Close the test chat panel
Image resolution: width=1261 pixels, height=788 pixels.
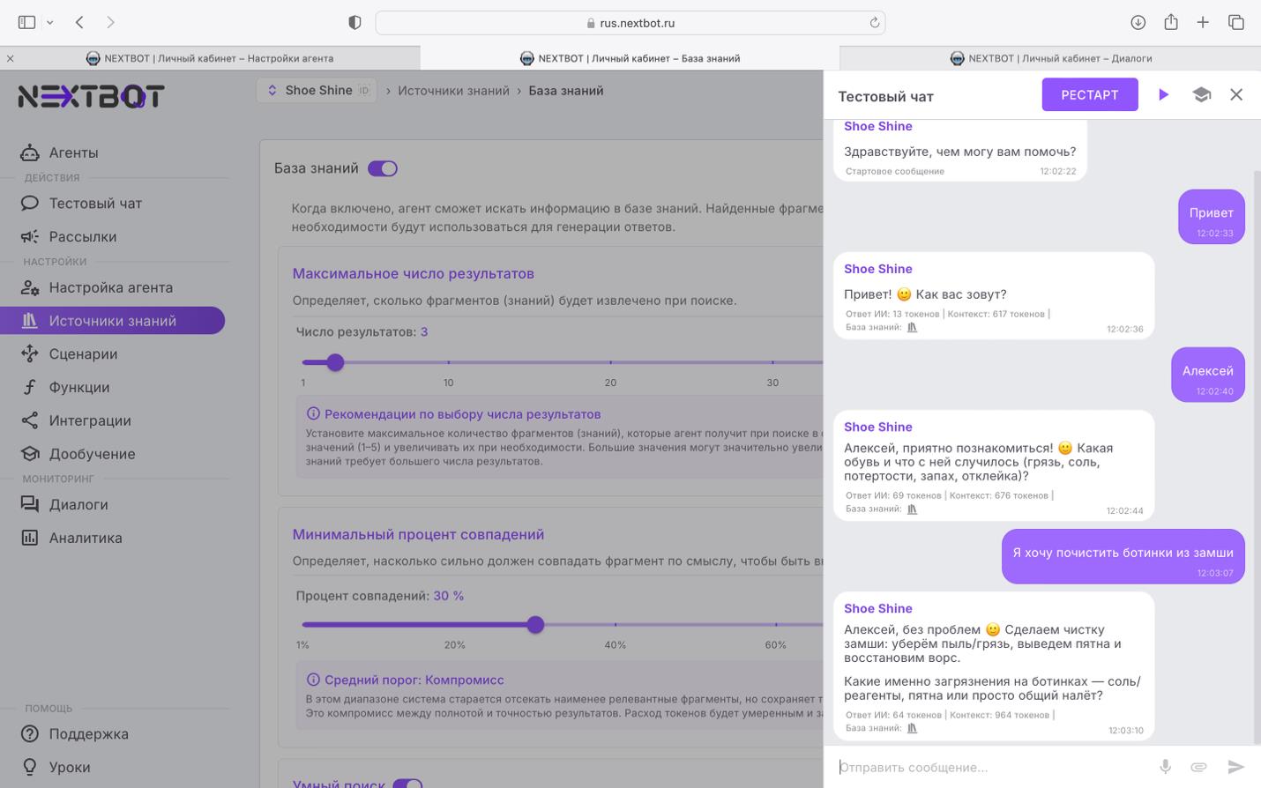(x=1236, y=95)
